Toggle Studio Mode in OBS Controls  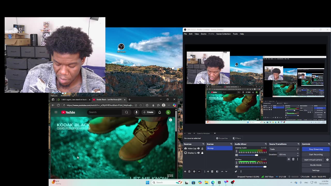coord(316,165)
